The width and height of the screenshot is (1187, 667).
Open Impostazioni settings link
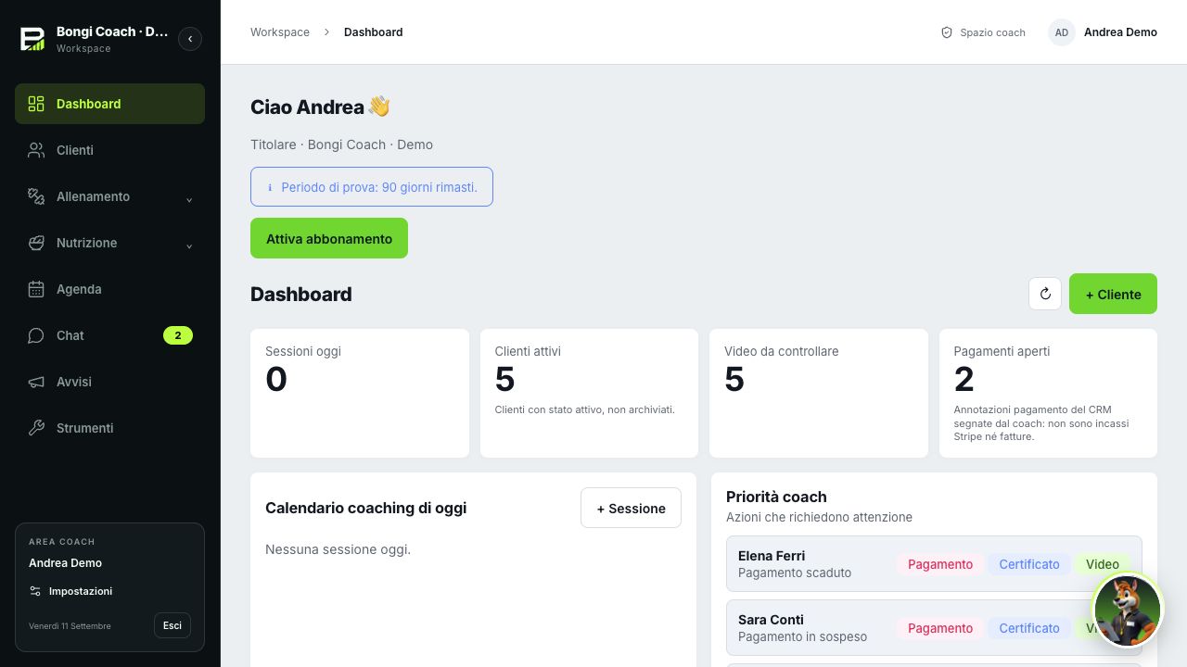(70, 591)
